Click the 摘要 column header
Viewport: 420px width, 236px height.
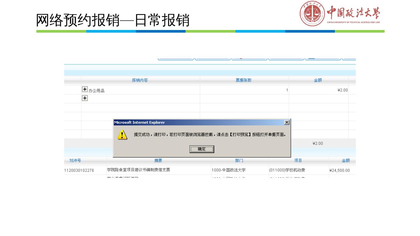[x=158, y=161]
